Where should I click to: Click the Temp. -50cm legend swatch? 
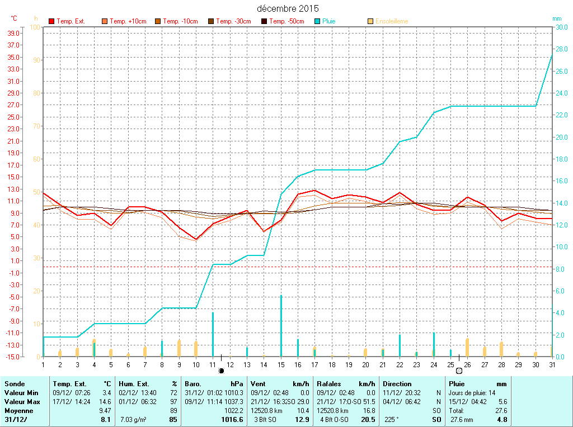point(264,21)
